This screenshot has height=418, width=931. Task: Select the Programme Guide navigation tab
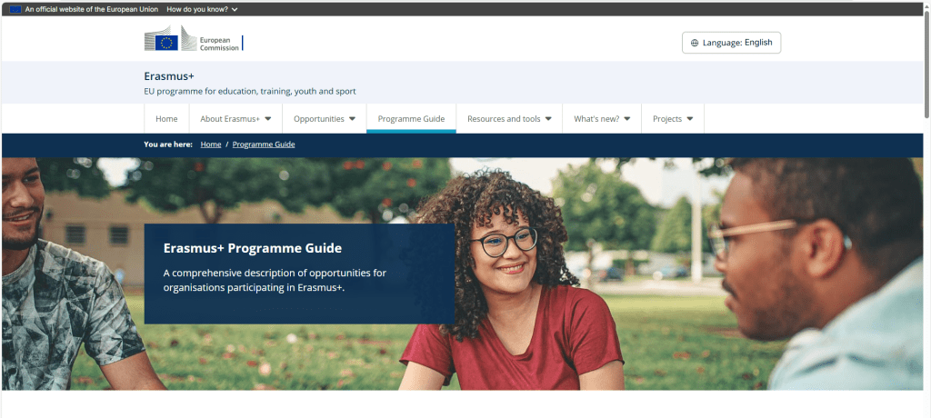pos(411,119)
